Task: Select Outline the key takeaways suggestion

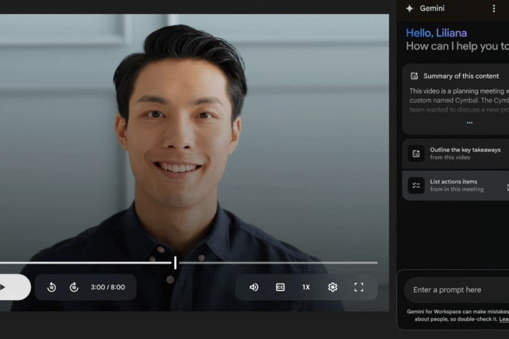Action: (x=465, y=153)
